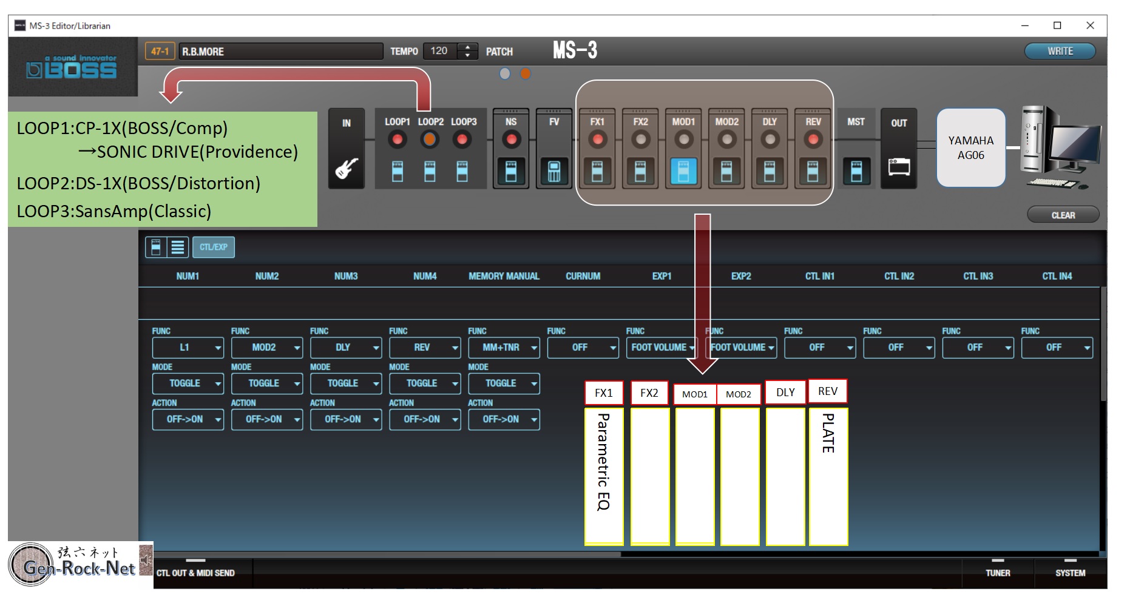This screenshot has width=1127, height=600.
Task: Open MEMORY MANUAL ACTION dropdown
Action: 504,419
